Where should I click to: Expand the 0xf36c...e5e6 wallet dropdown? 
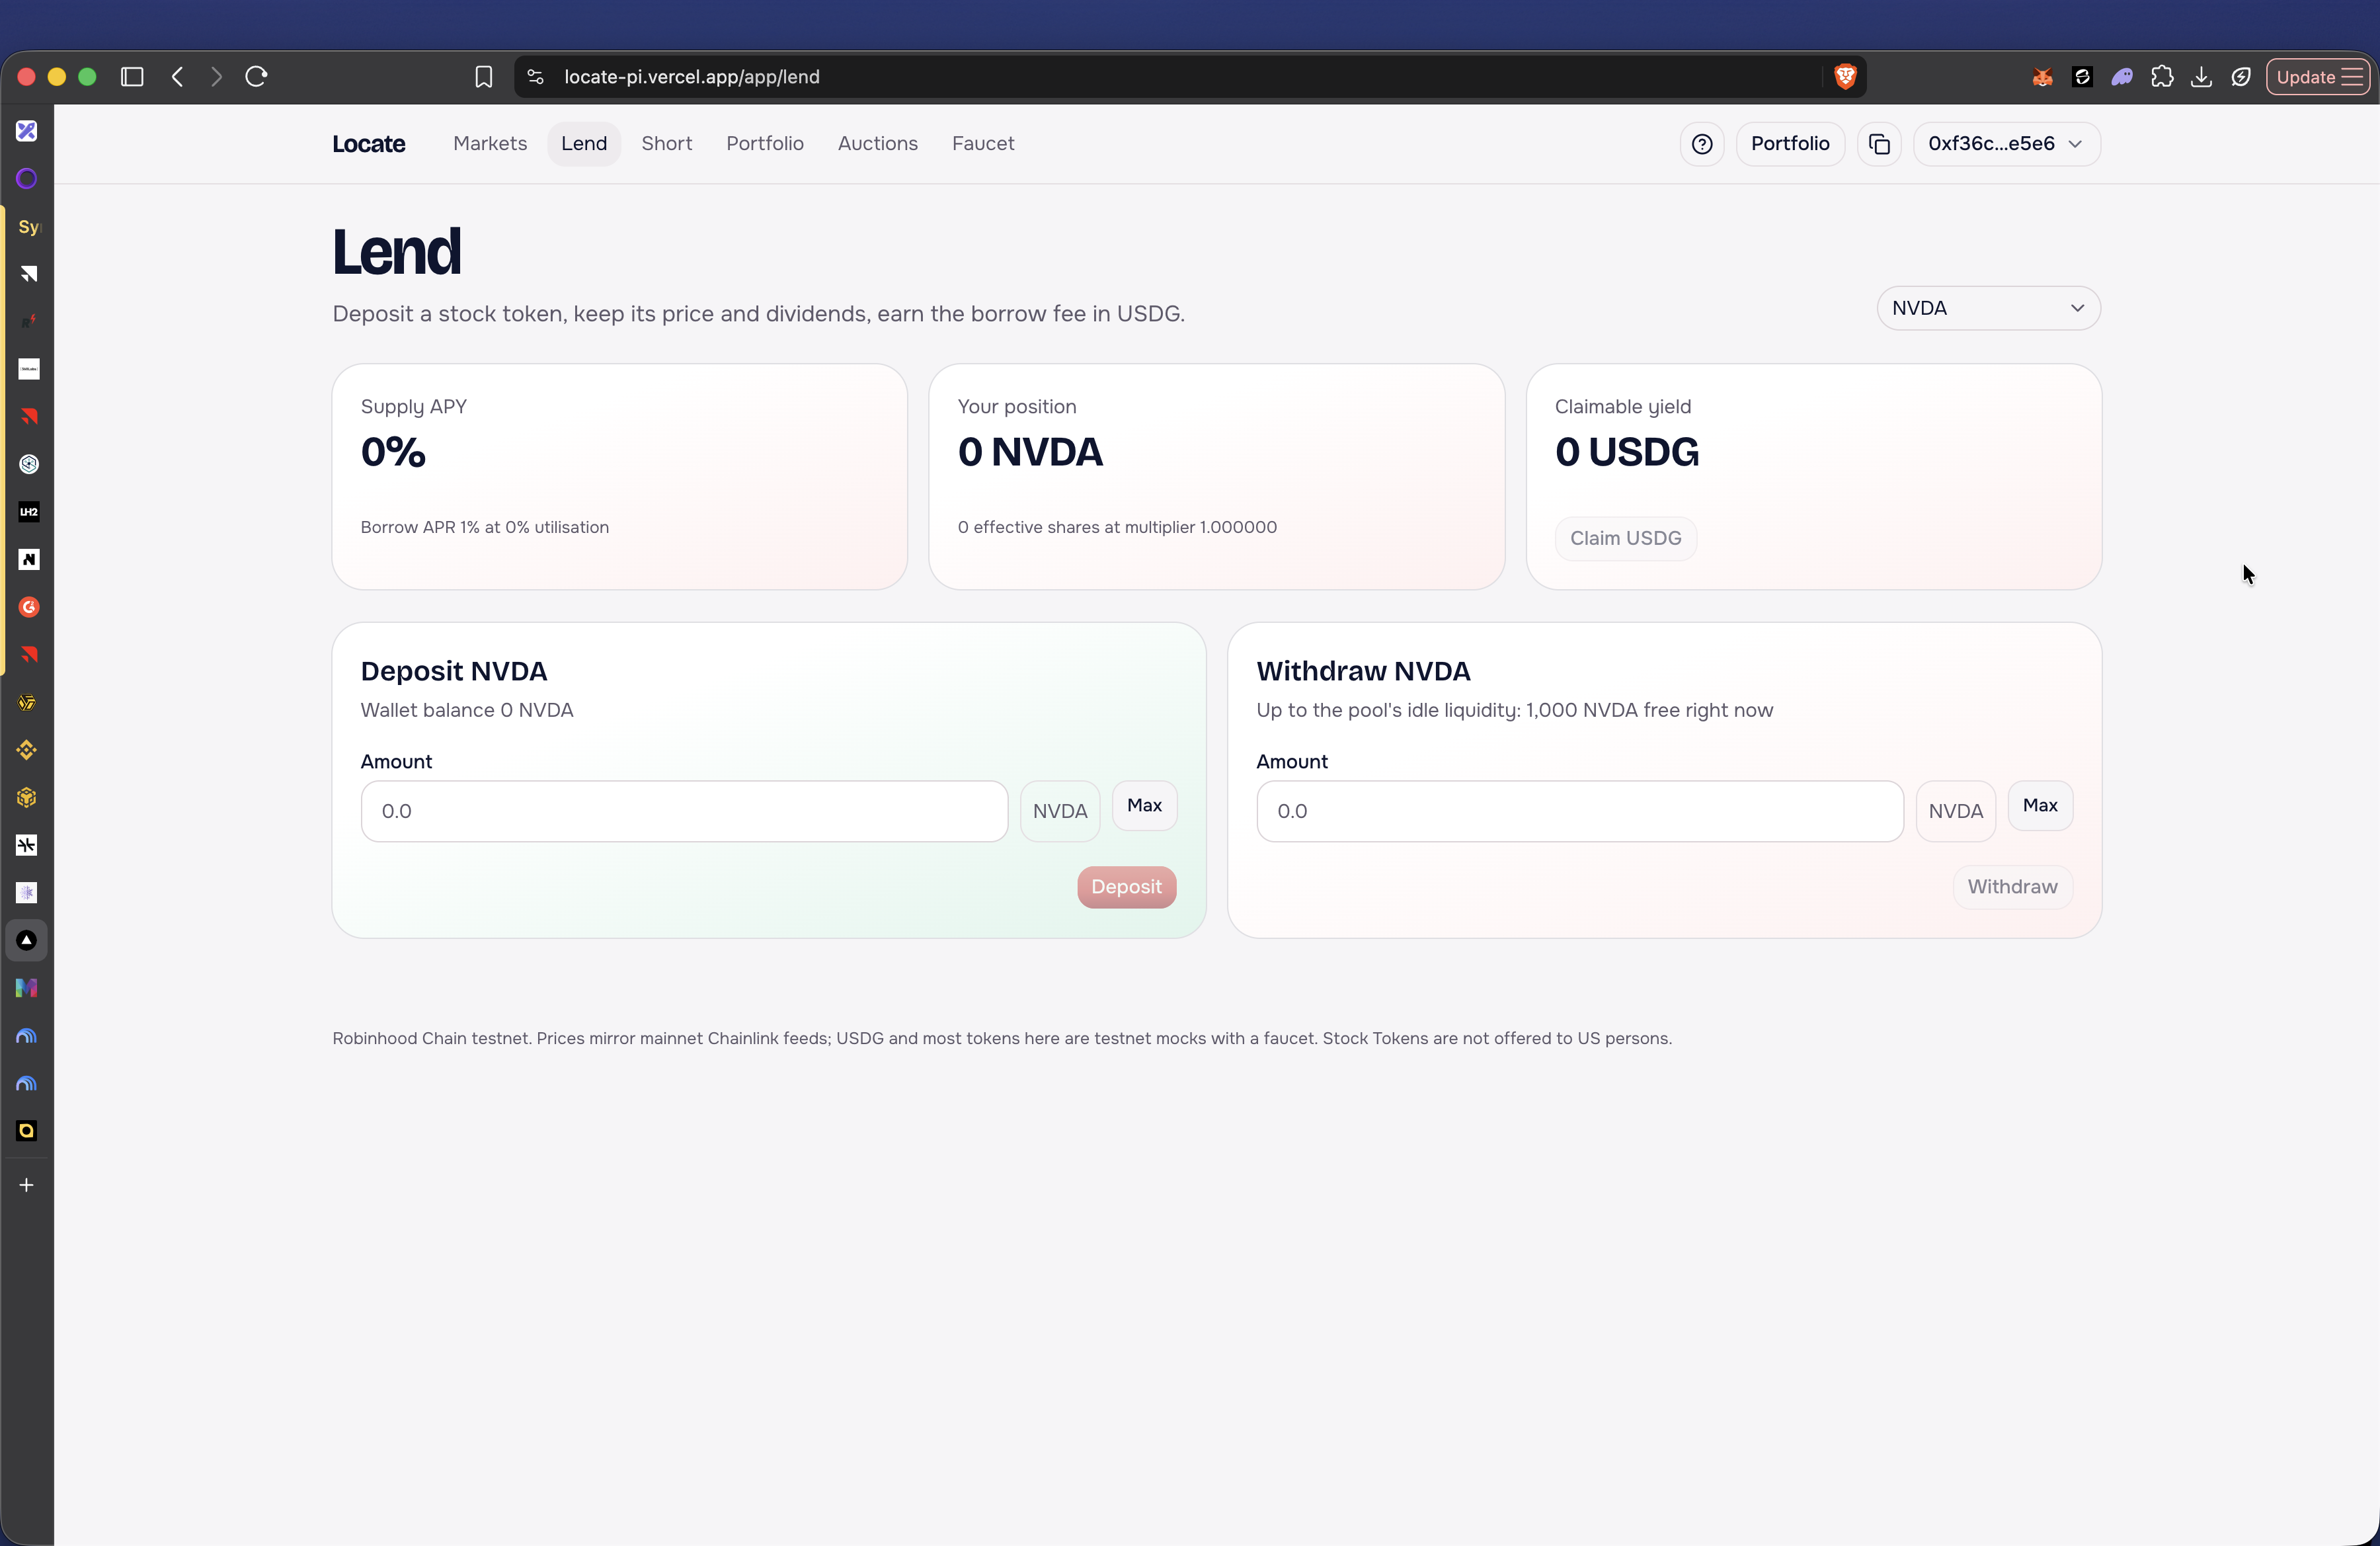click(x=2006, y=144)
